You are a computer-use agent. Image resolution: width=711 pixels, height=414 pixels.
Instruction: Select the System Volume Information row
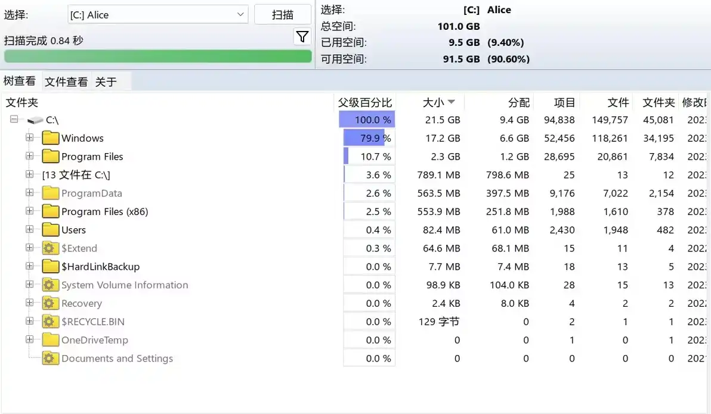click(125, 285)
